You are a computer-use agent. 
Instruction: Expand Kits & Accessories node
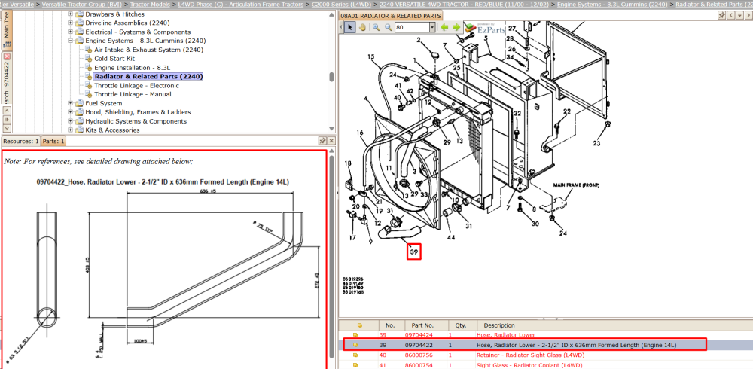tap(71, 130)
